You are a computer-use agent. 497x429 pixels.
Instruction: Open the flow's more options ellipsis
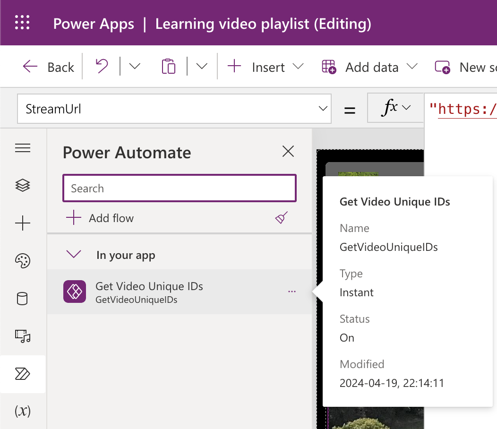click(x=291, y=292)
